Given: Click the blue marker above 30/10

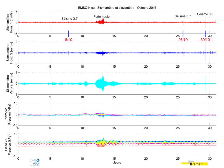Looking at the screenshot, I should [205, 33].
